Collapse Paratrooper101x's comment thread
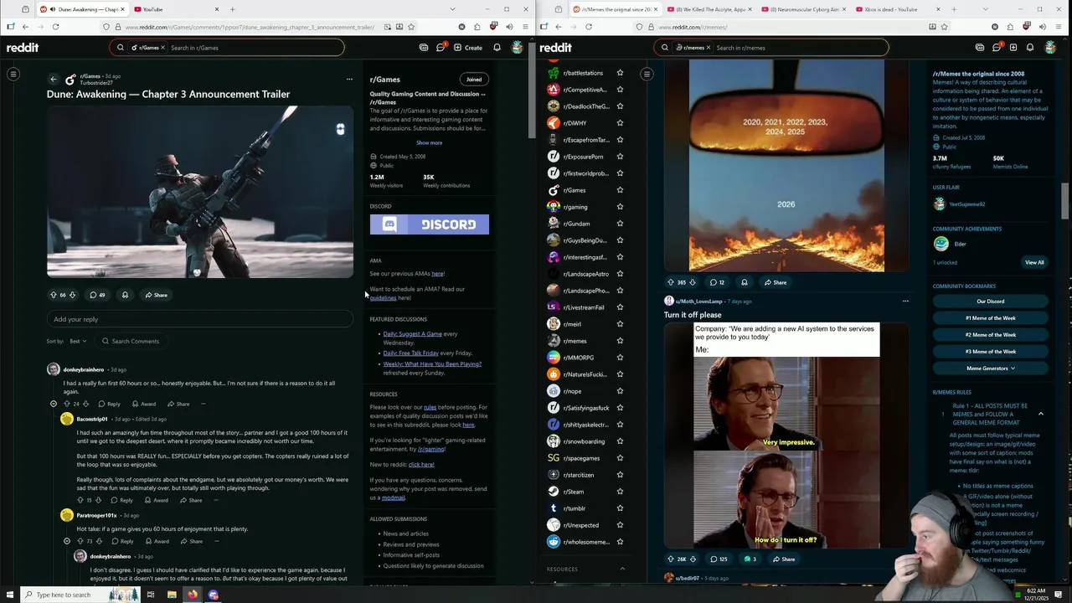Viewport: 1072px width, 603px height. 67,541
